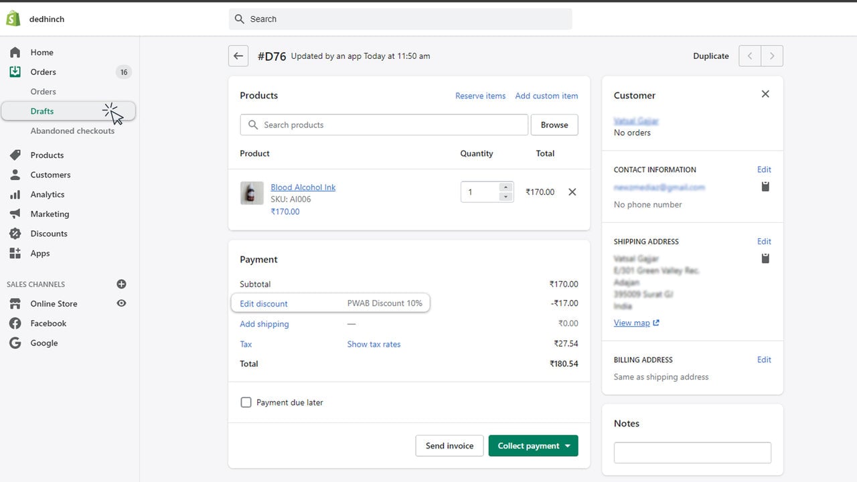This screenshot has height=482, width=857.
Task: Click the Discounts badge icon
Action: [15, 234]
